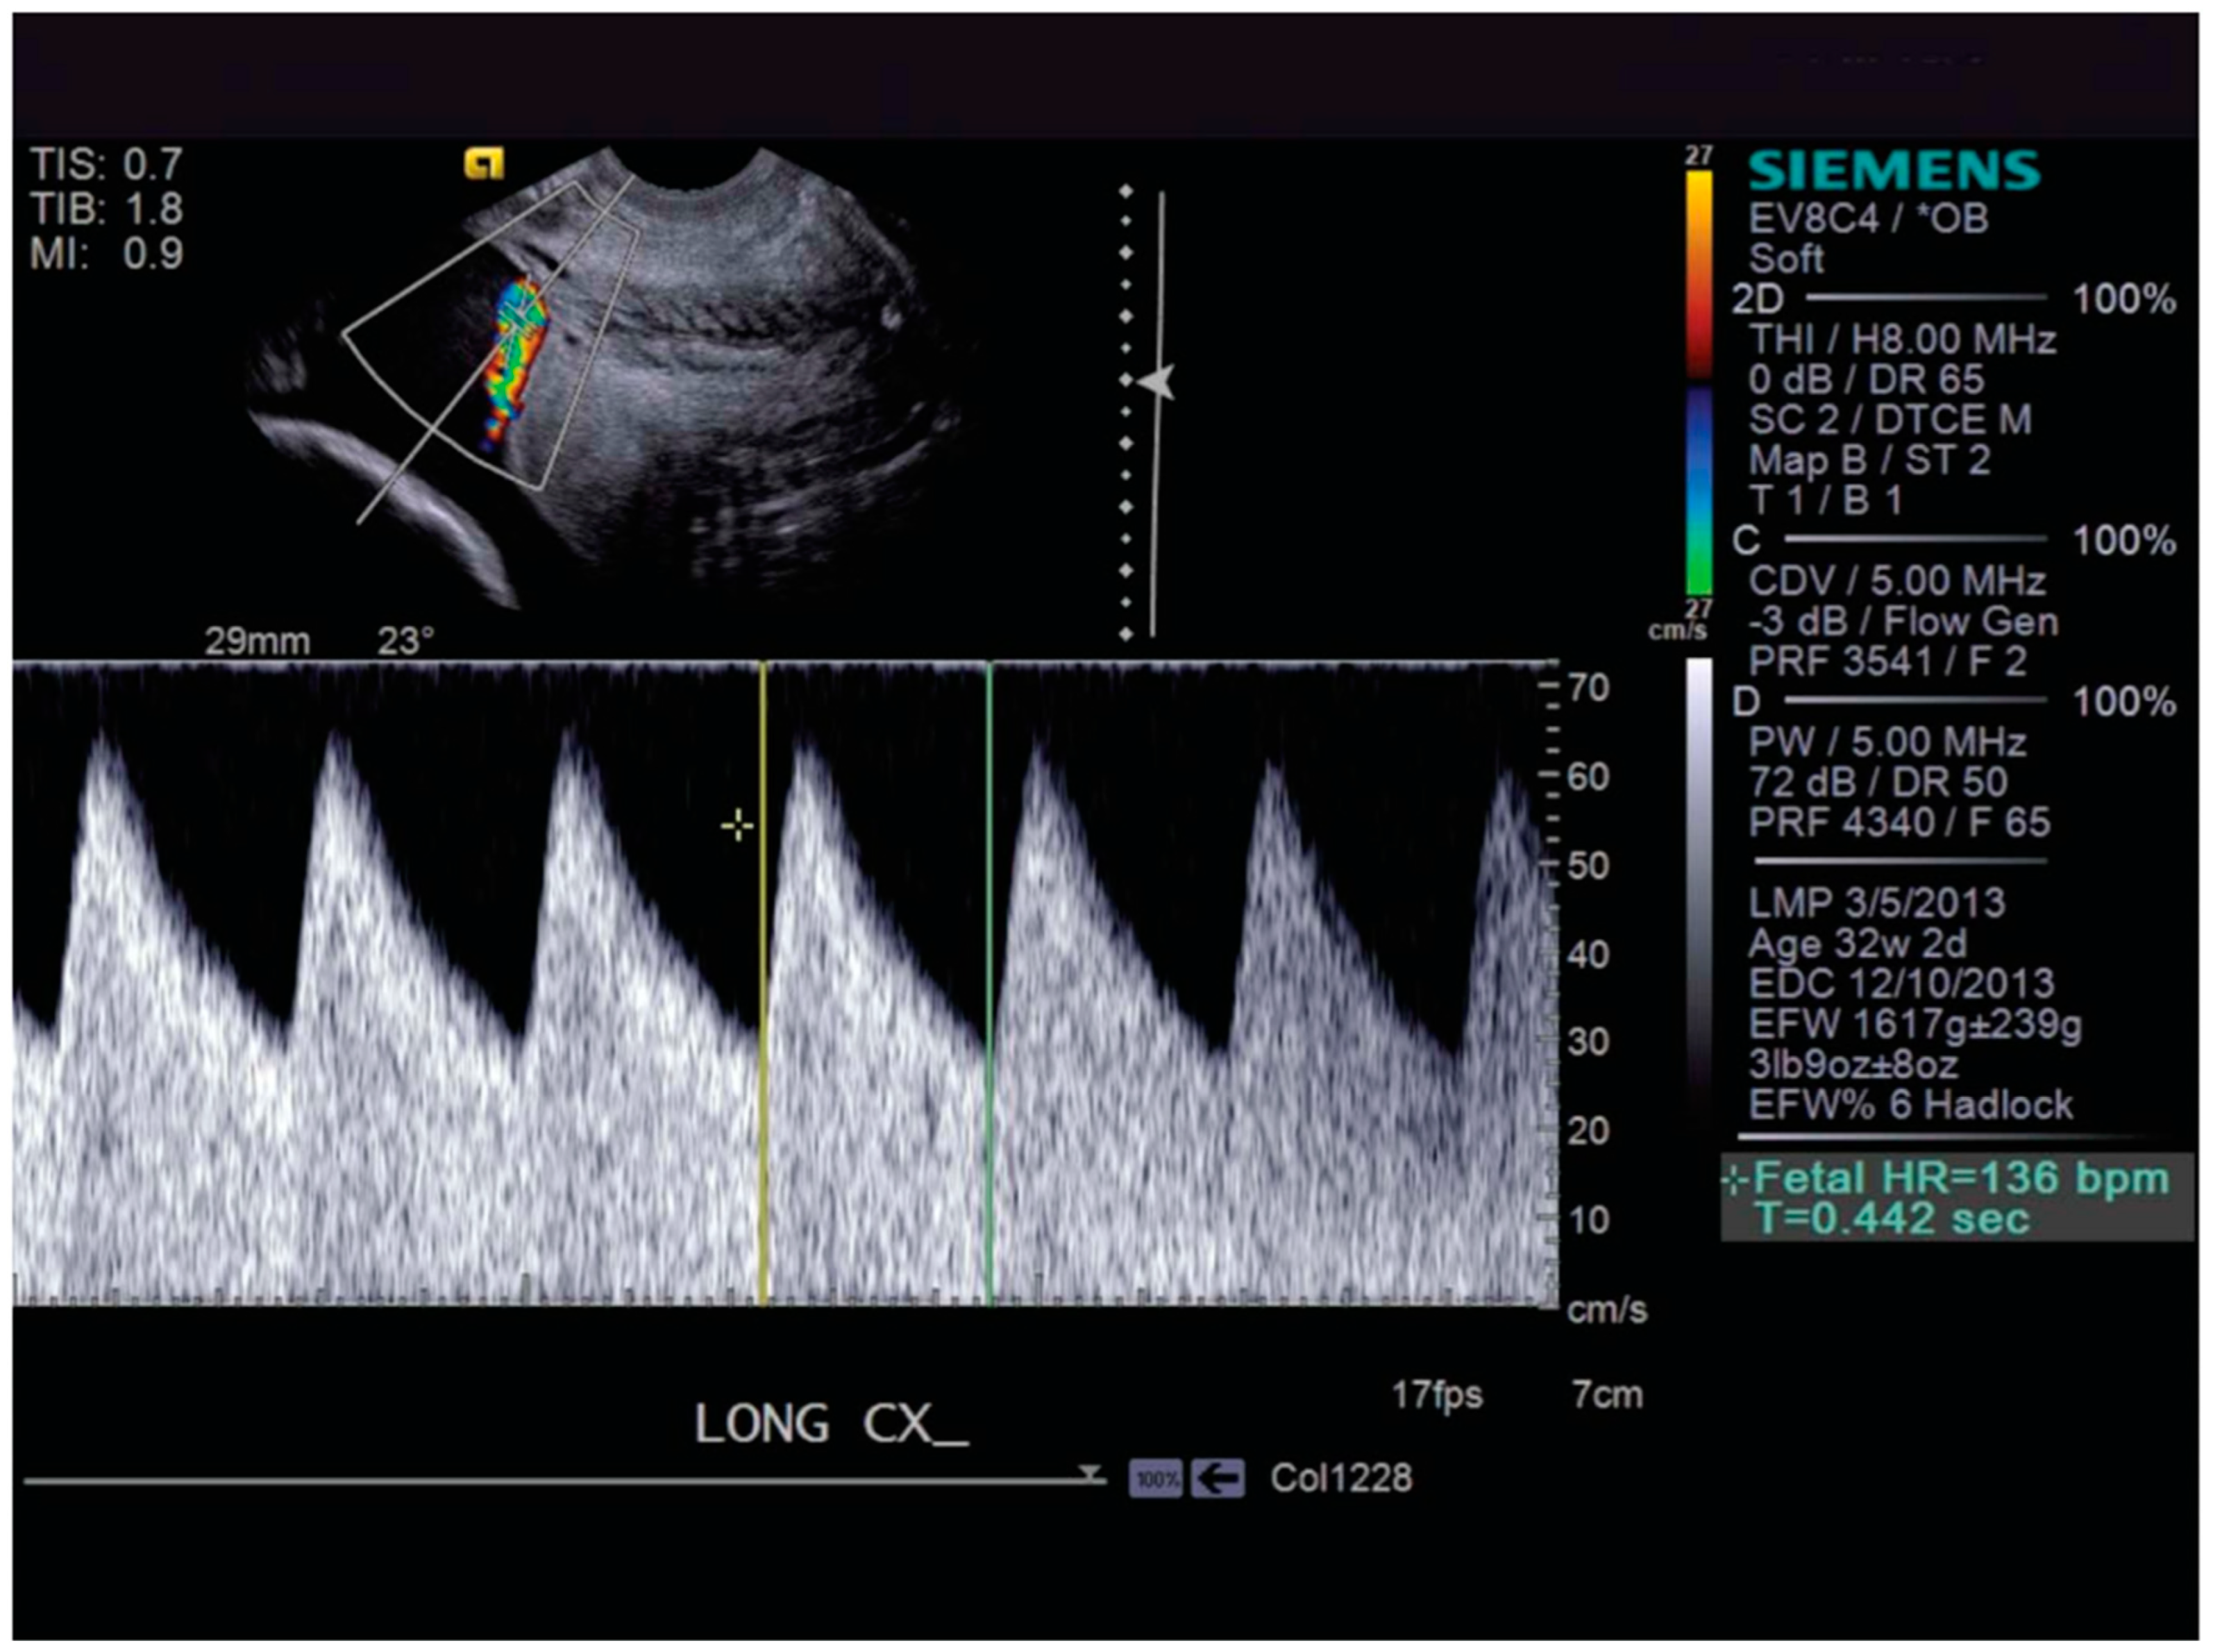
Task: Click the Age 32w 2d entry
Action: click(x=1857, y=943)
